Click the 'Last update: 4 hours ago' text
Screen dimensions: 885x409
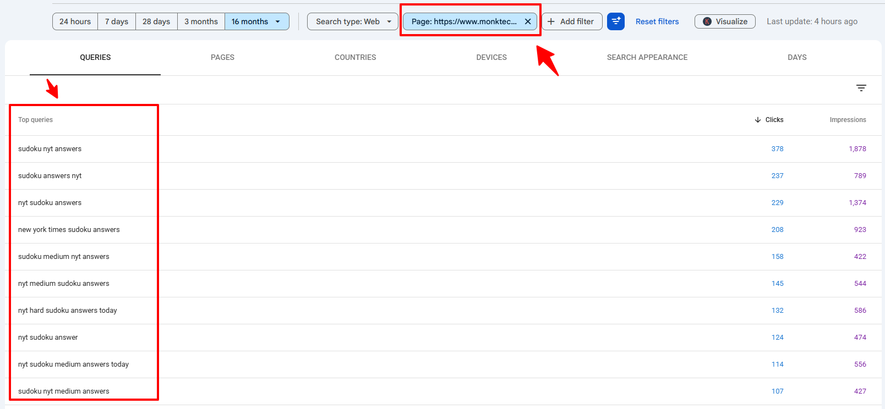click(x=812, y=21)
